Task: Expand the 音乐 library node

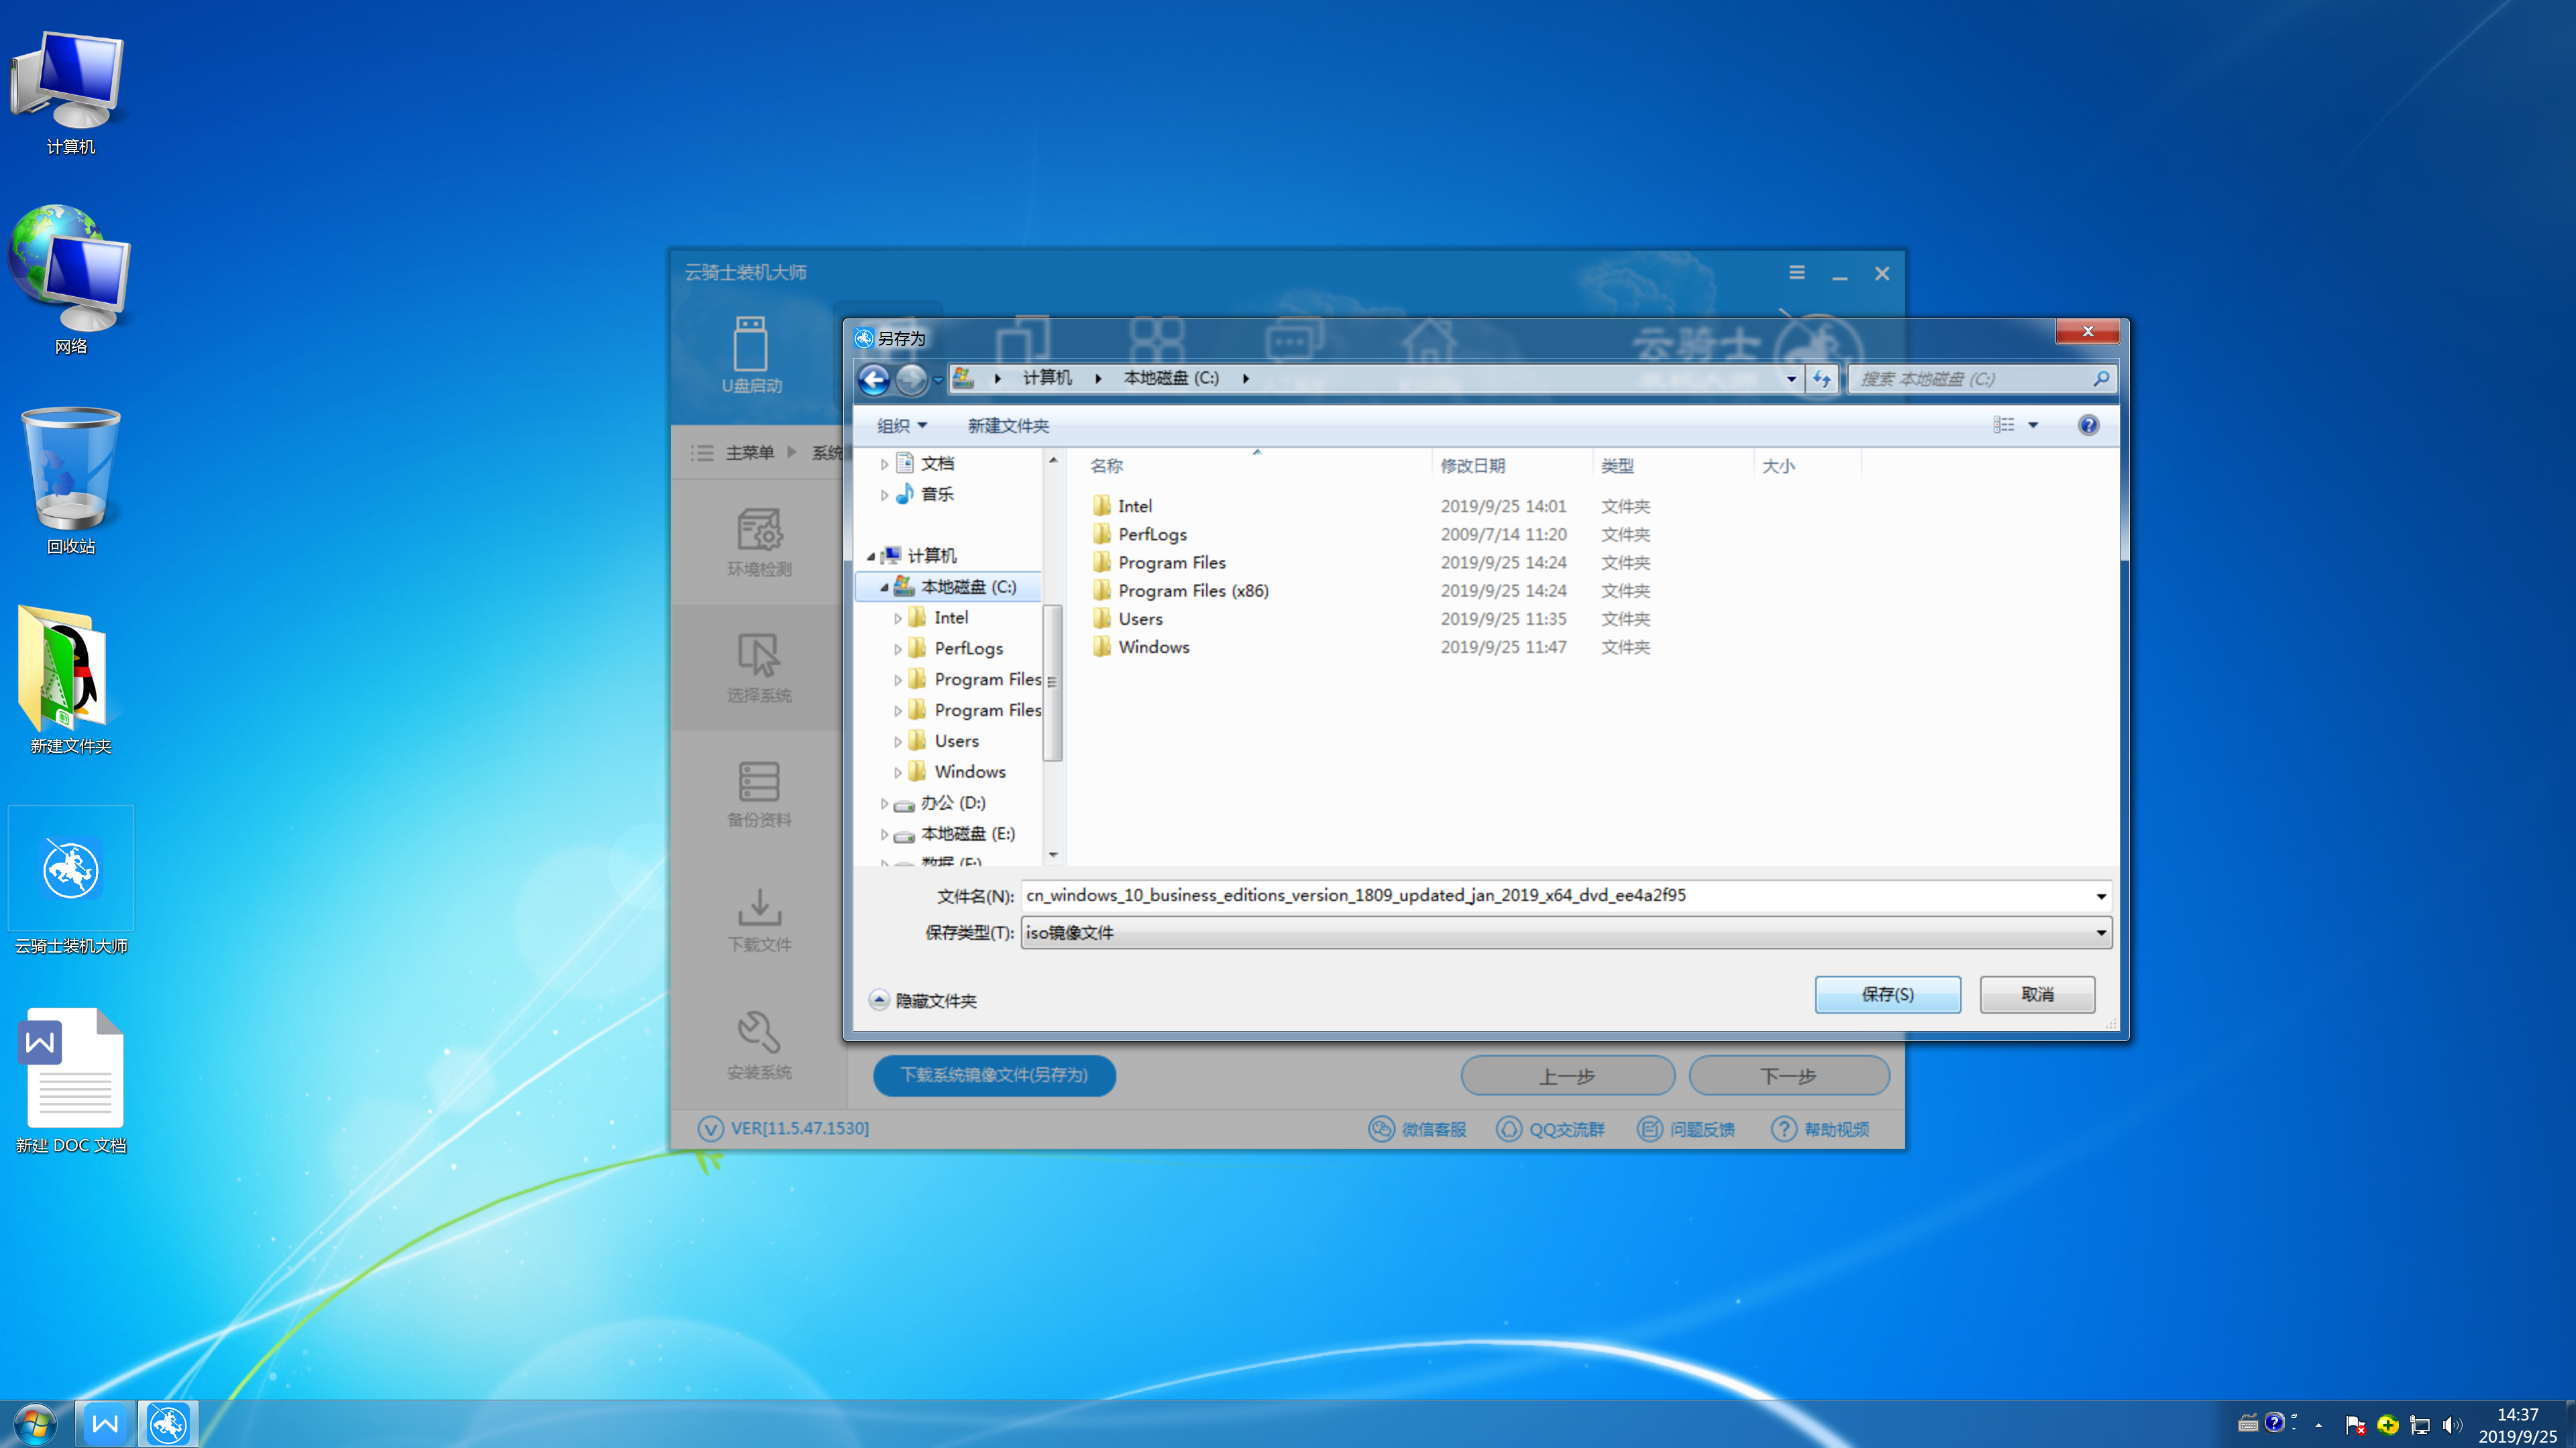Action: (884, 495)
